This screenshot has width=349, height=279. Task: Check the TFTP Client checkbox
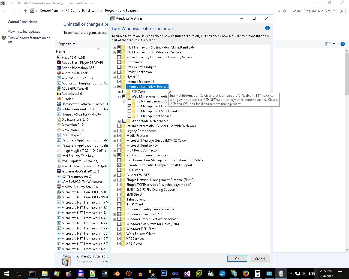click(119, 204)
